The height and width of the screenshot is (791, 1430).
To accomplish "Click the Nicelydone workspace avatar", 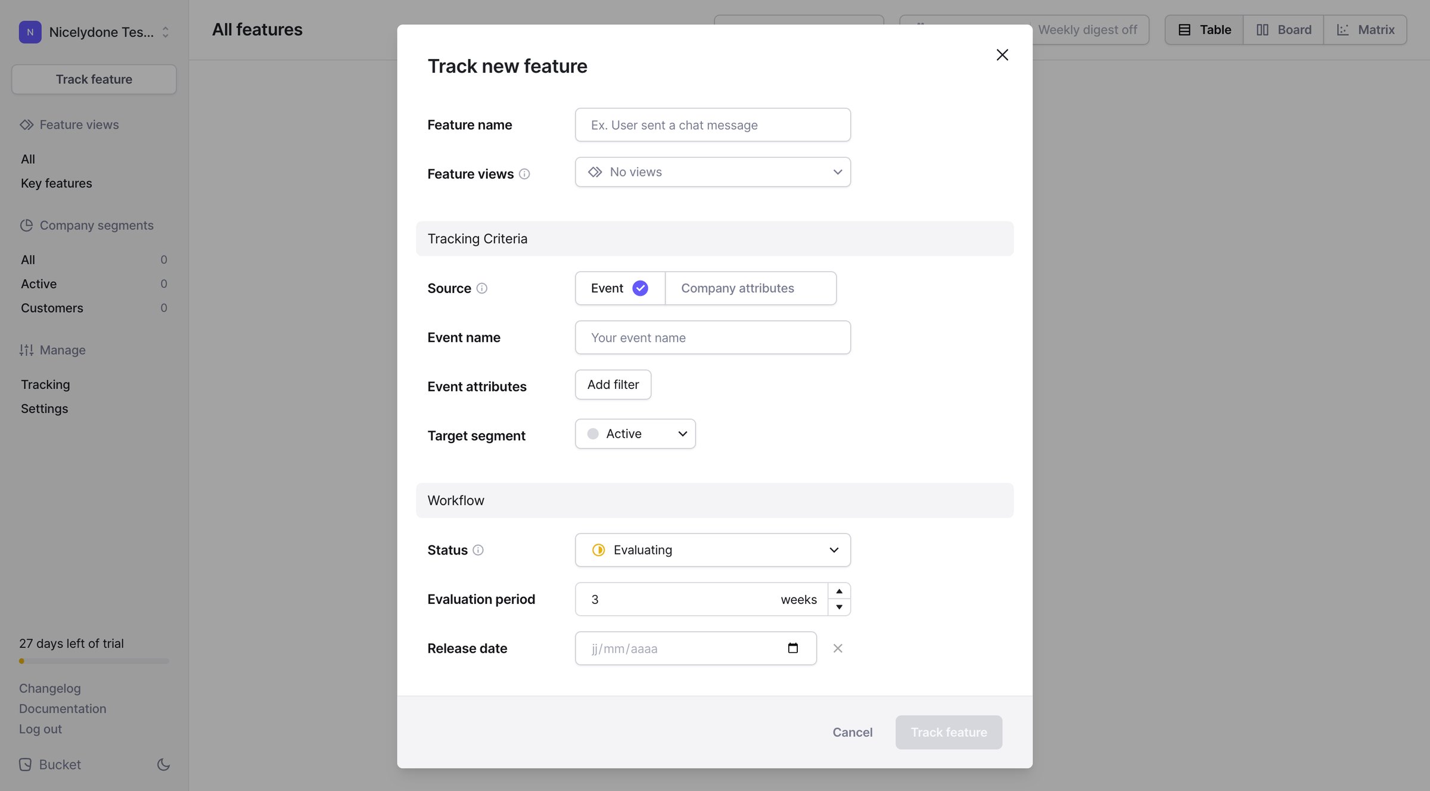I will point(30,32).
